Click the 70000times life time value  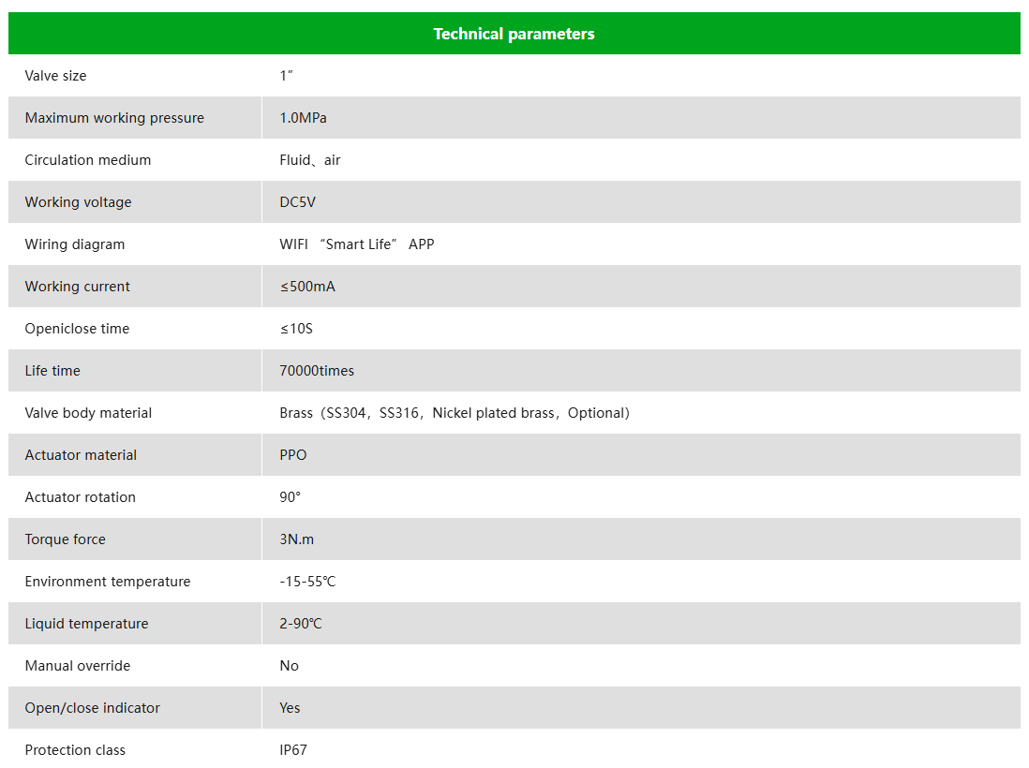coord(317,371)
